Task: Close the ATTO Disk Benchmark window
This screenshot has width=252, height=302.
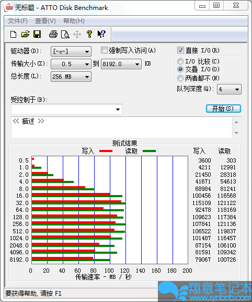Action: (x=236, y=5)
